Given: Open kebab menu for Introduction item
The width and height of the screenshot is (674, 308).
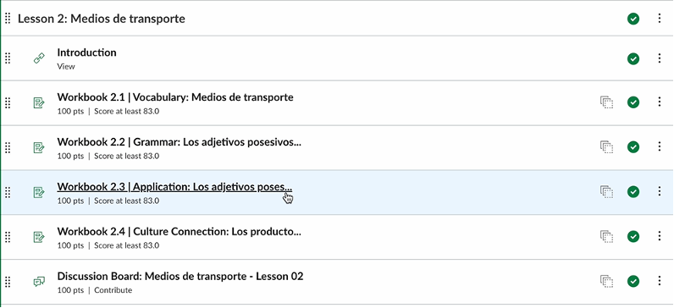Looking at the screenshot, I should (660, 58).
